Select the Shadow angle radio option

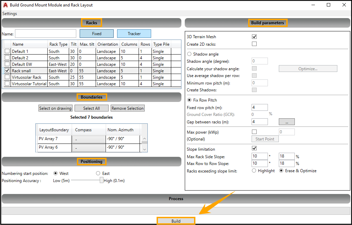(x=189, y=54)
